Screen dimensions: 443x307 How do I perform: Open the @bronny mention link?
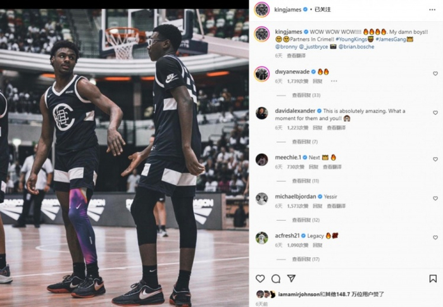(x=286, y=47)
